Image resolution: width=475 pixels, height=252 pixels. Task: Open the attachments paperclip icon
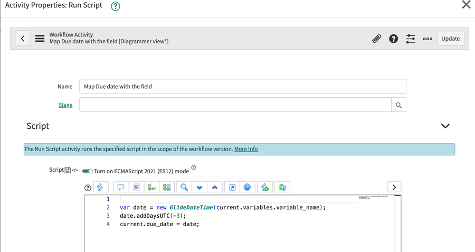376,39
